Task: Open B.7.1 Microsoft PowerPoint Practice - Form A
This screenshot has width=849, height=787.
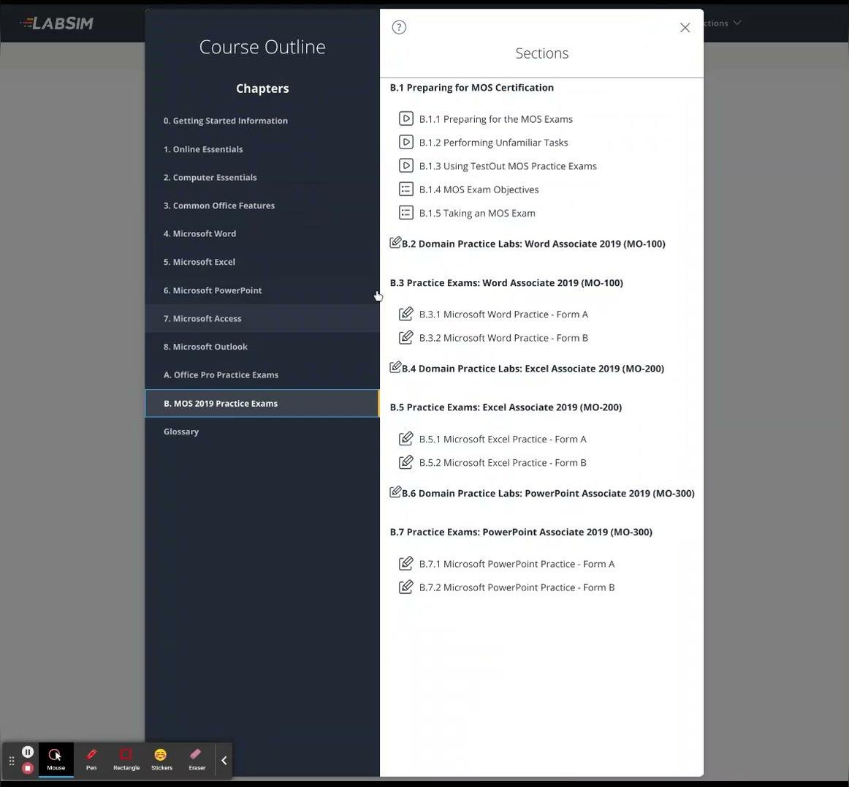Action: pos(517,564)
